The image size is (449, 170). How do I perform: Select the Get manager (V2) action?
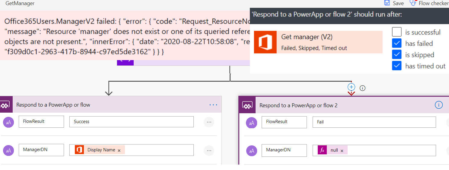[318, 42]
